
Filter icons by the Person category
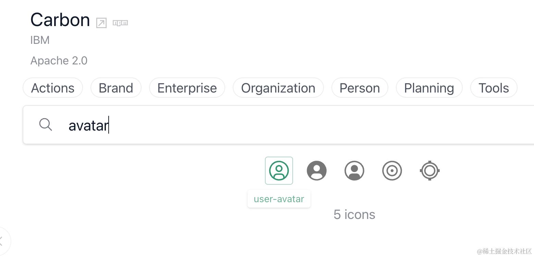pyautogui.click(x=360, y=88)
